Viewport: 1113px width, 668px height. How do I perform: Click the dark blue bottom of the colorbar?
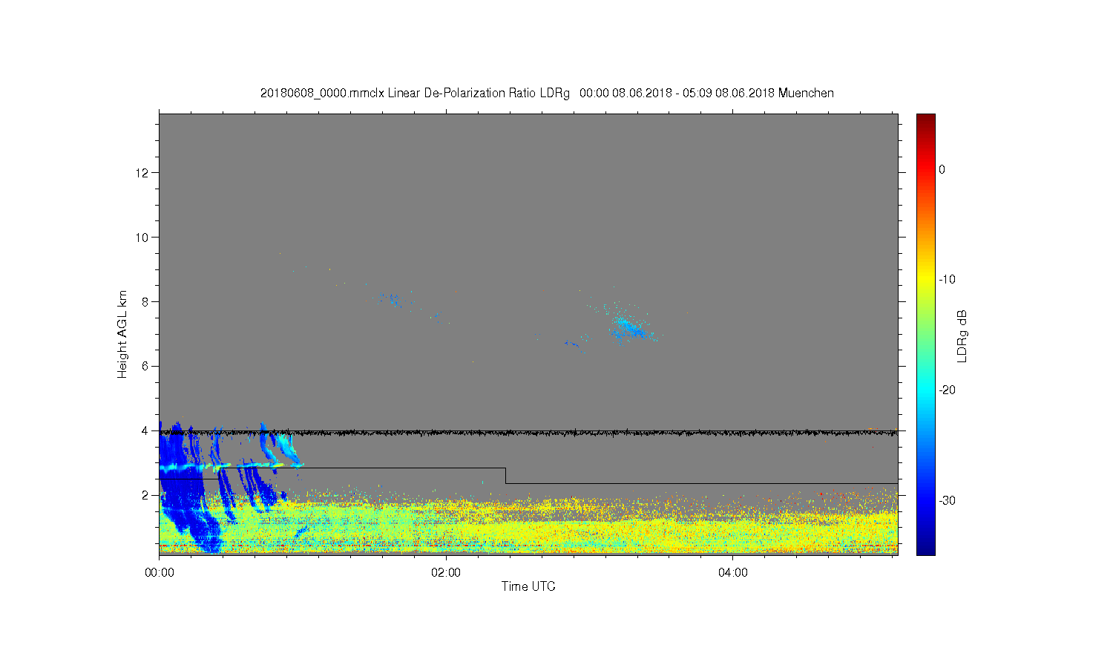click(926, 548)
